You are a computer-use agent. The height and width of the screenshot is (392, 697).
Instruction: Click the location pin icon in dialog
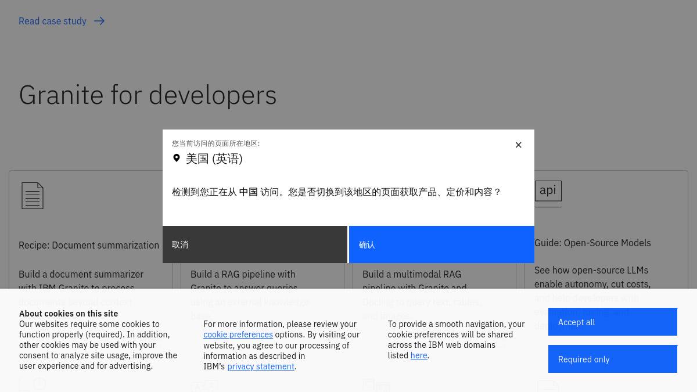(x=177, y=158)
